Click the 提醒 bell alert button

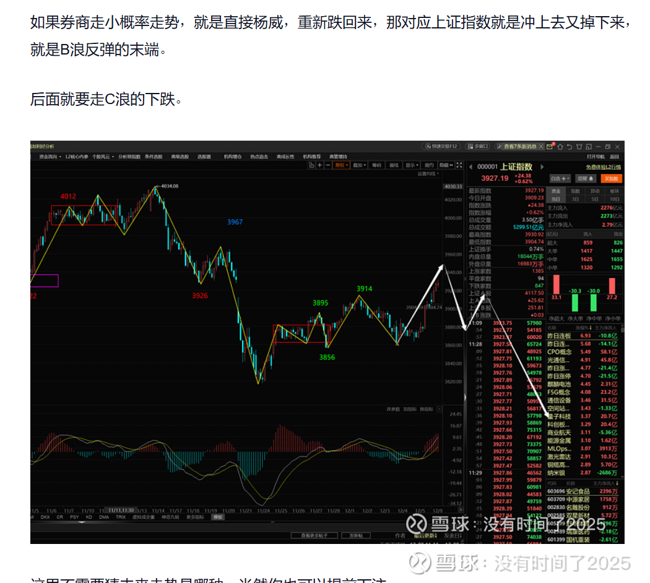coord(586,178)
